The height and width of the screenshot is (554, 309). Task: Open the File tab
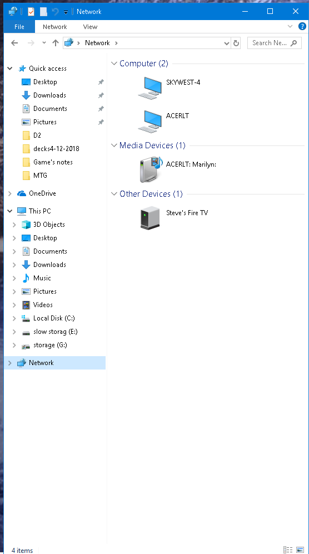(x=19, y=27)
